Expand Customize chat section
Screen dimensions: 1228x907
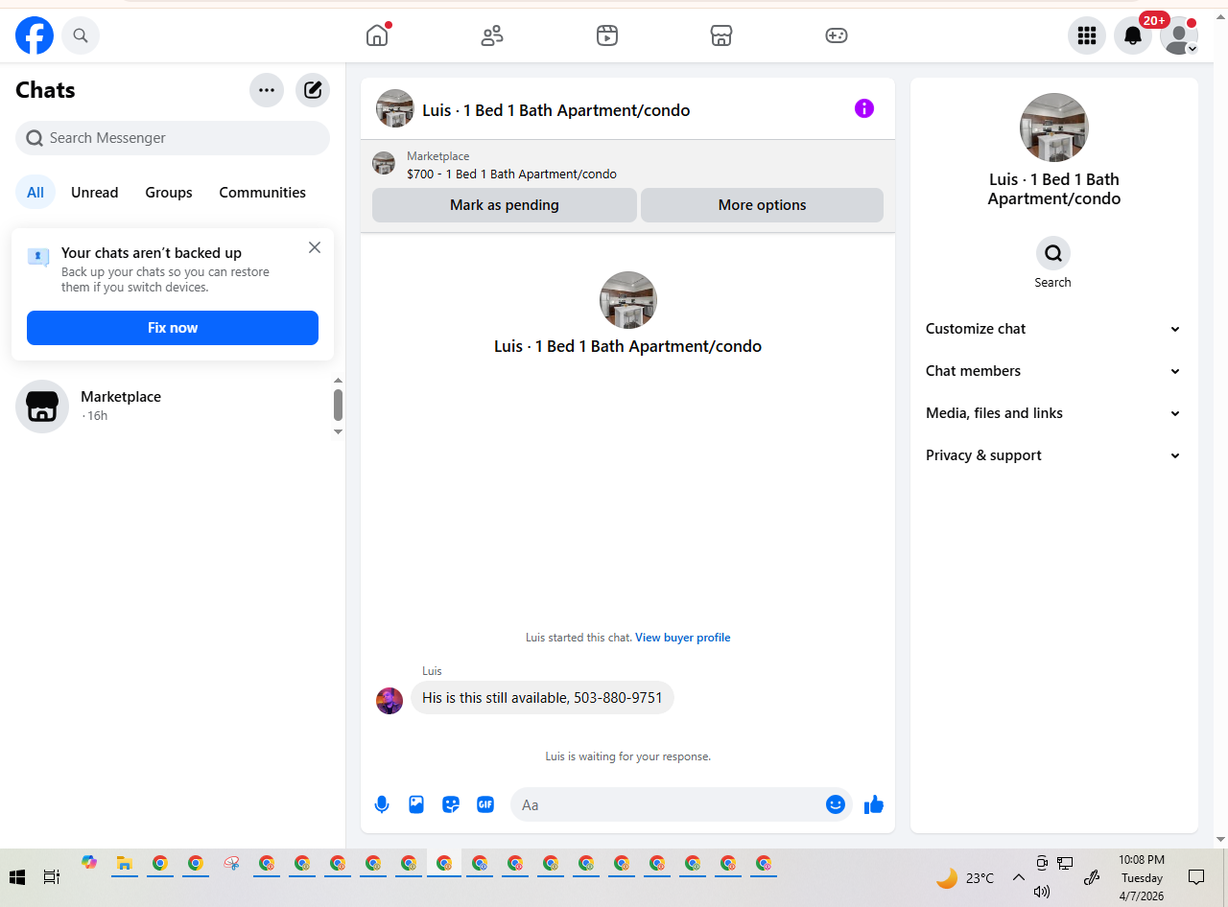click(x=1053, y=329)
